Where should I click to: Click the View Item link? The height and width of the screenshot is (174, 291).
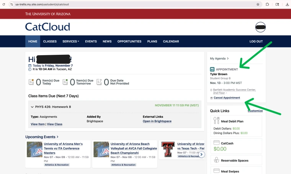point(38,124)
